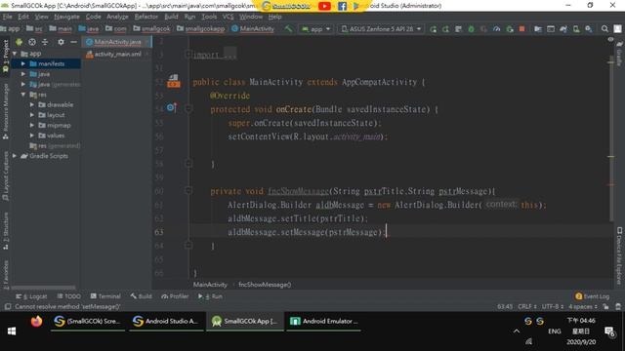Open the File menu
The width and height of the screenshot is (625, 351).
(x=7, y=17)
